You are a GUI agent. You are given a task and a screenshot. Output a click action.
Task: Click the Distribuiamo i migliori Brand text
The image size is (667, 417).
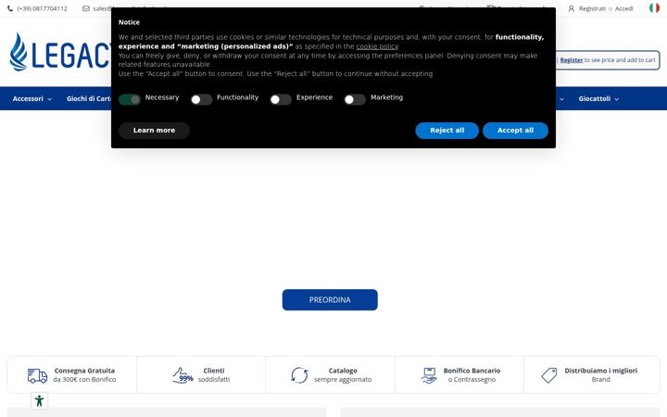600,375
